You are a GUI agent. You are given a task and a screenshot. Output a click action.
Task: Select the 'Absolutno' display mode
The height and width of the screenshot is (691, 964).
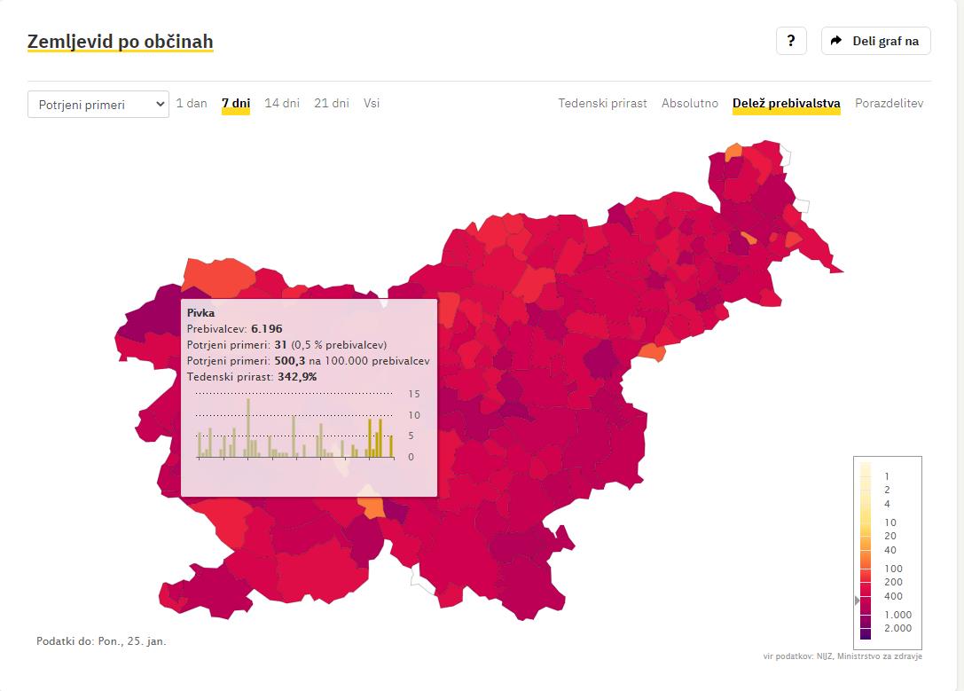(x=690, y=103)
